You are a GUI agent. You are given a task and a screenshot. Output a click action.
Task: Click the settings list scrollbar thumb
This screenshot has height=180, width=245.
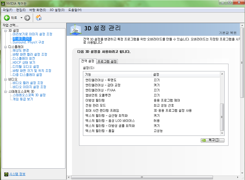(x=222, y=117)
